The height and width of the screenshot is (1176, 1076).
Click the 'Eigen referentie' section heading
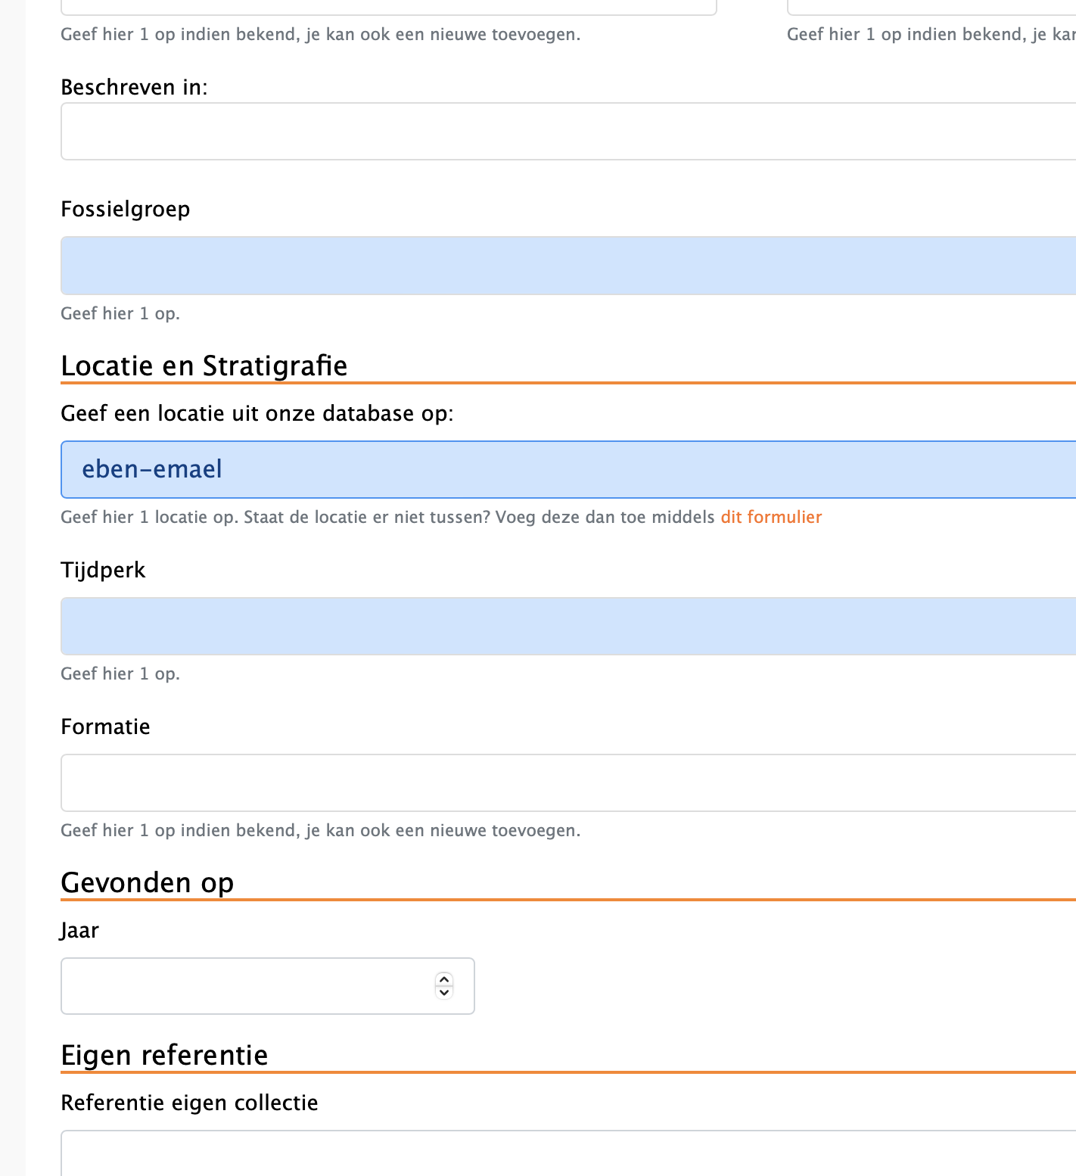point(164,1055)
